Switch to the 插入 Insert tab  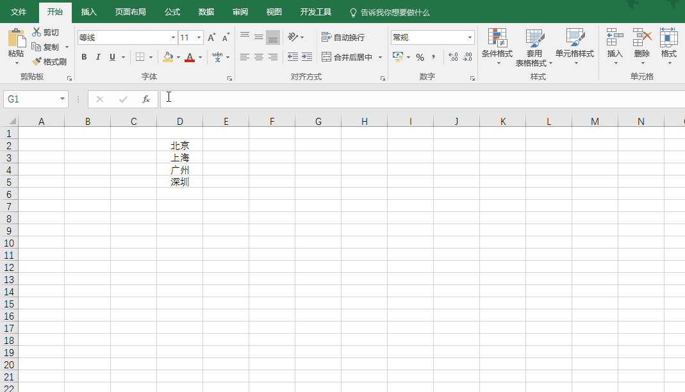click(x=88, y=12)
